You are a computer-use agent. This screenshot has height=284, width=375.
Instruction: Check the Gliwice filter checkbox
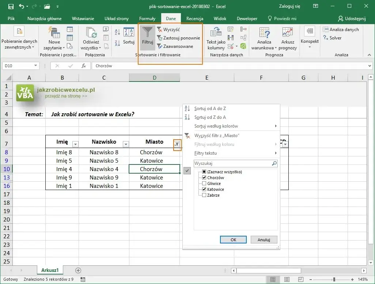204,183
